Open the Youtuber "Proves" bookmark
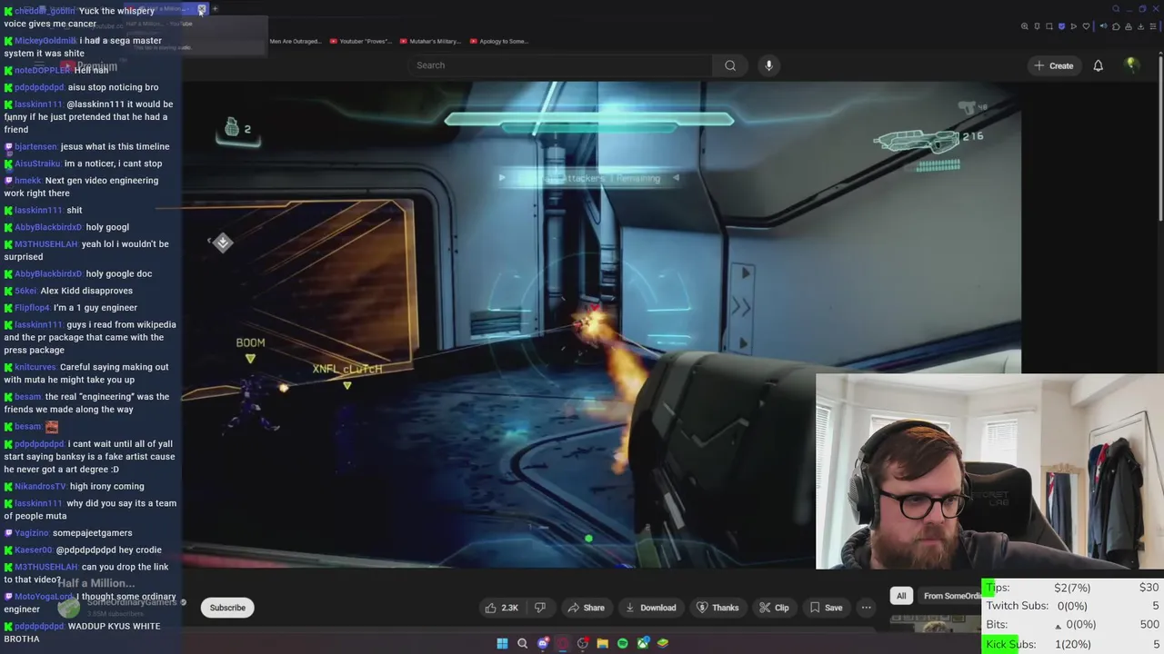1164x654 pixels. coord(360,41)
